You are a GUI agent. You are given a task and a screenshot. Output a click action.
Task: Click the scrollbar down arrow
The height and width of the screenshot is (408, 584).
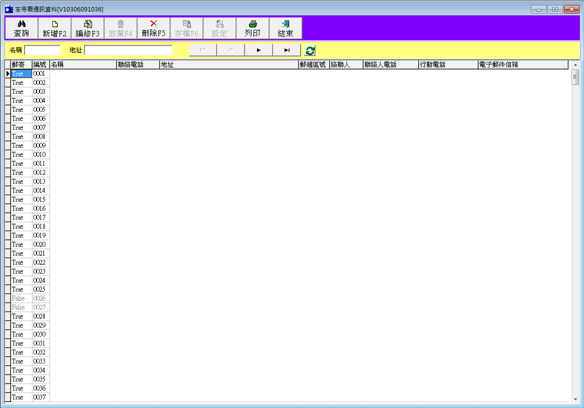click(x=575, y=399)
